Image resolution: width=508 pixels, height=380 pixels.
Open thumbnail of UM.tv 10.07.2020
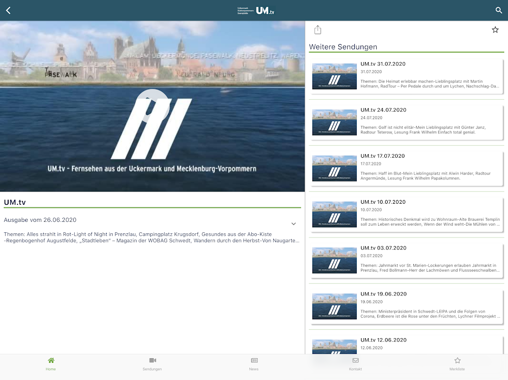(334, 214)
